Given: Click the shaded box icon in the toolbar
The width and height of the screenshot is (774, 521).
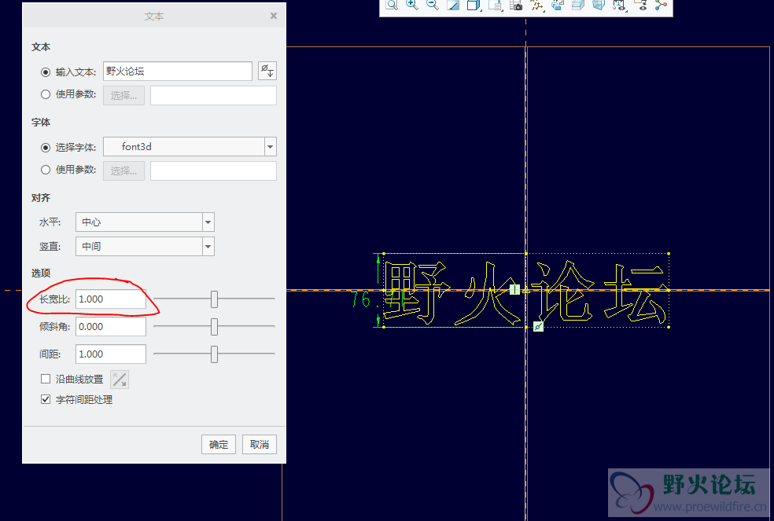Looking at the screenshot, I should pyautogui.click(x=578, y=5).
